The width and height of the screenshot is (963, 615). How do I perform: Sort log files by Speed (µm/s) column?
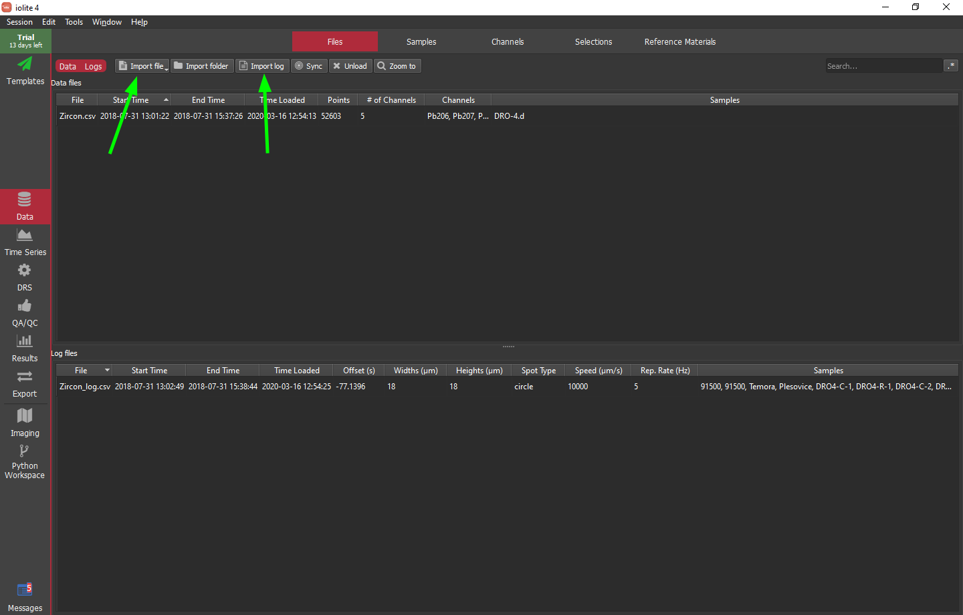(x=599, y=371)
